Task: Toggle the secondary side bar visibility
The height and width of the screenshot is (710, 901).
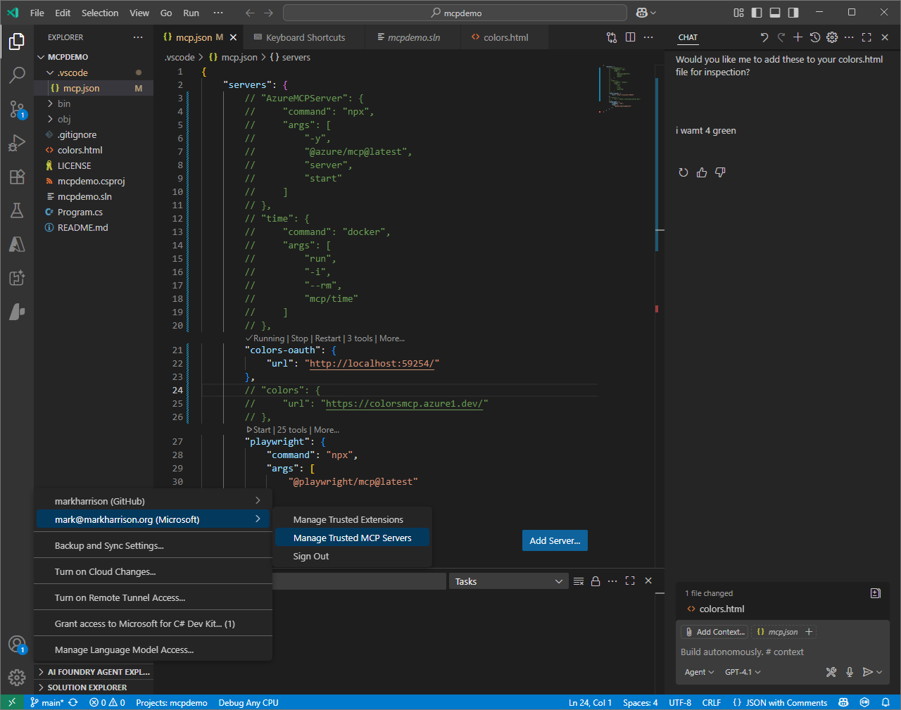Action: click(x=793, y=12)
